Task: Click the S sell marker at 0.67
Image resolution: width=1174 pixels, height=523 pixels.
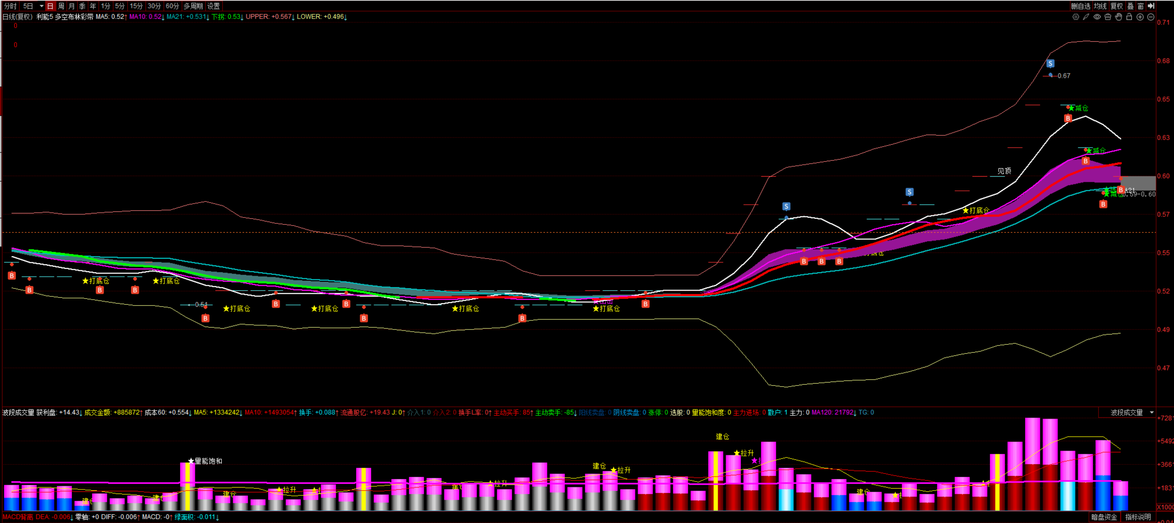Action: 1050,64
